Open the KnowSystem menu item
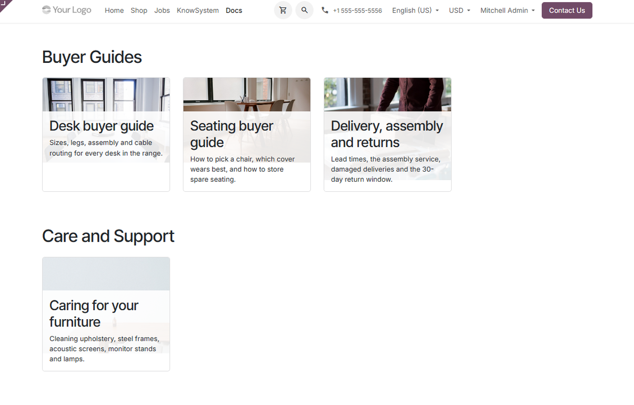634x405 pixels. pos(197,11)
